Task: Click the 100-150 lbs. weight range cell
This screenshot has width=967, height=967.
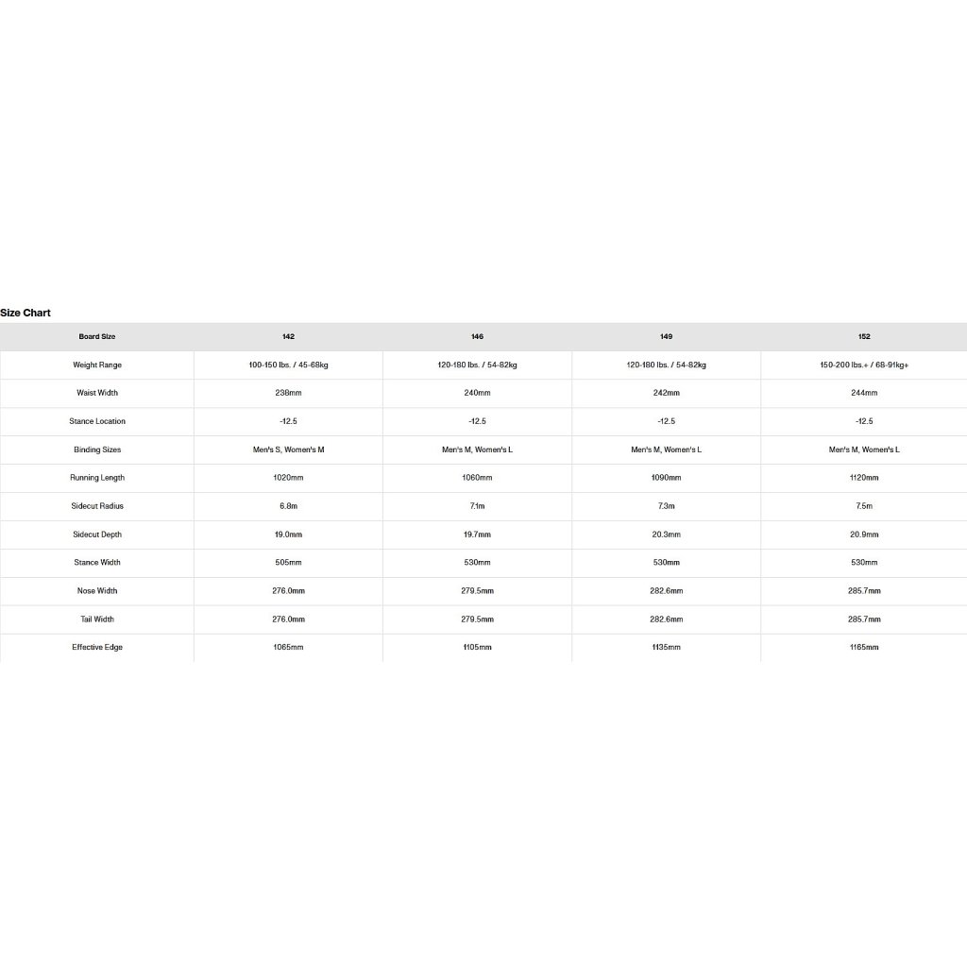Action: point(288,365)
